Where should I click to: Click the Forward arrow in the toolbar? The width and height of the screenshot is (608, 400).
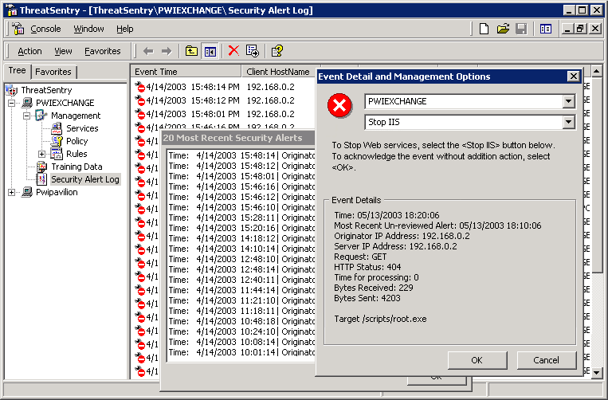pos(167,51)
